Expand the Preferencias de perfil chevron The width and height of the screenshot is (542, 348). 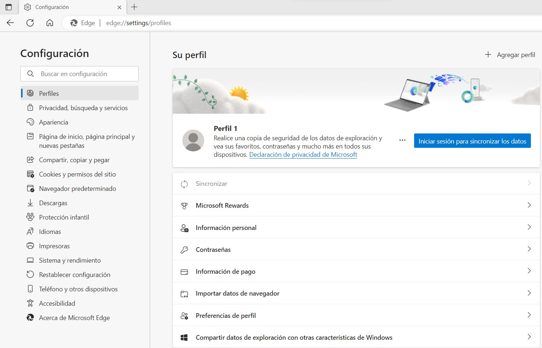(x=529, y=315)
